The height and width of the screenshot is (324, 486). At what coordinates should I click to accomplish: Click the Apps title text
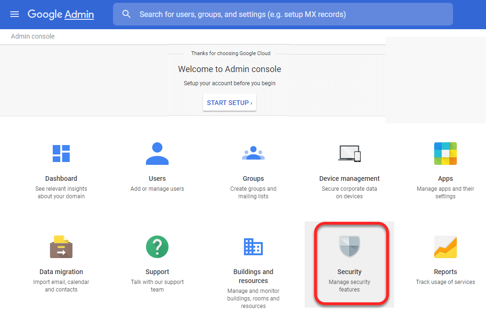point(445,178)
